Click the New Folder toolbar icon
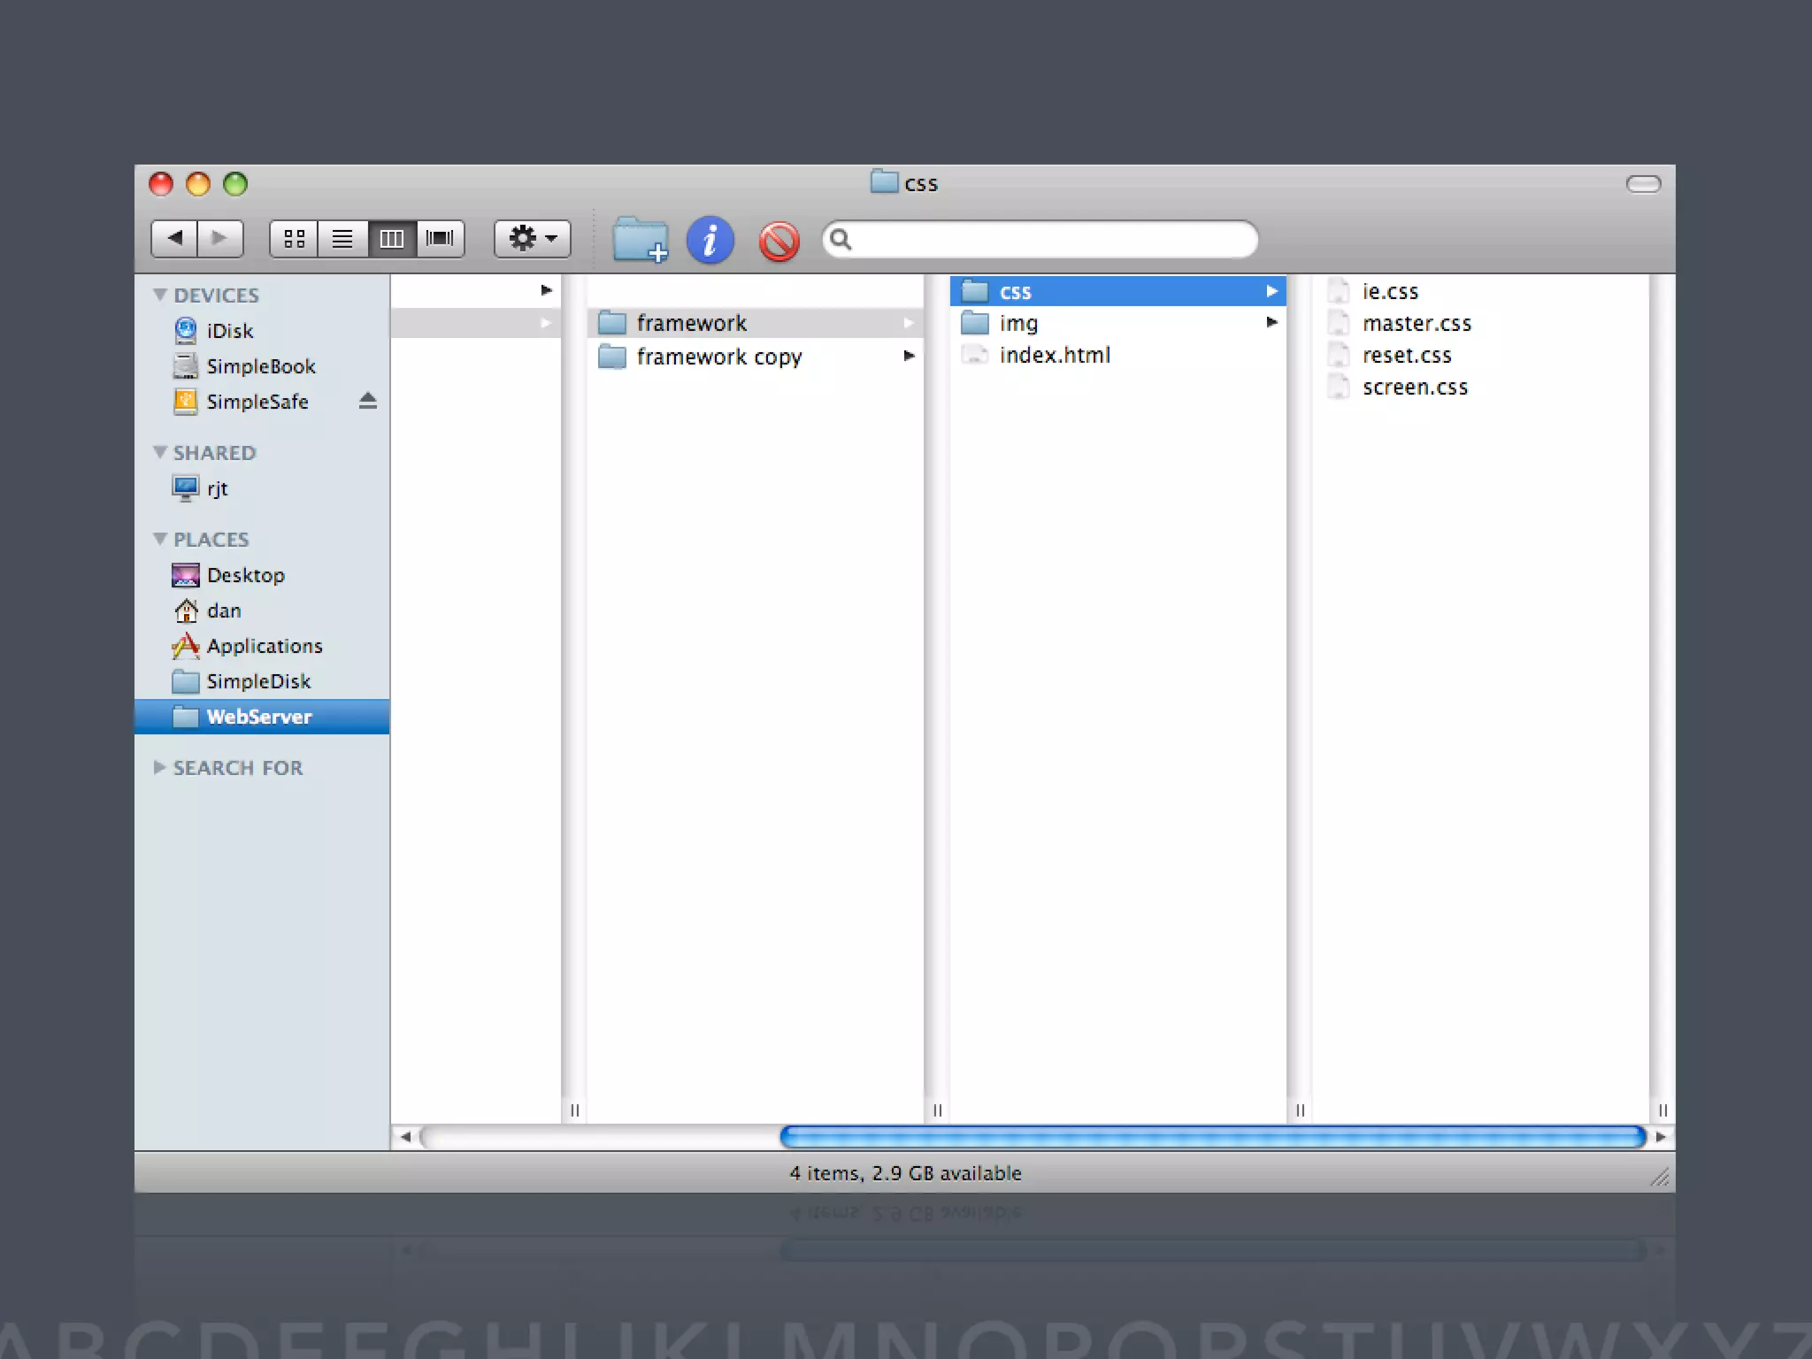The height and width of the screenshot is (1359, 1812). [640, 240]
